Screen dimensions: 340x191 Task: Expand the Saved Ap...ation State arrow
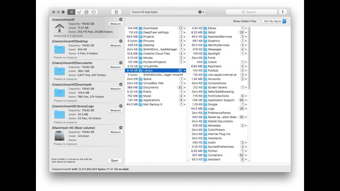click(x=246, y=117)
